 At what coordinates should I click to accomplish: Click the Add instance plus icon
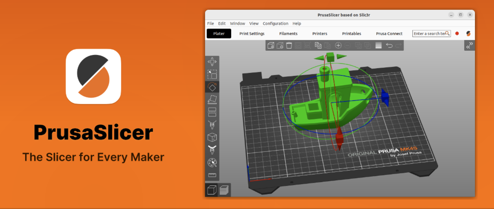click(x=338, y=46)
